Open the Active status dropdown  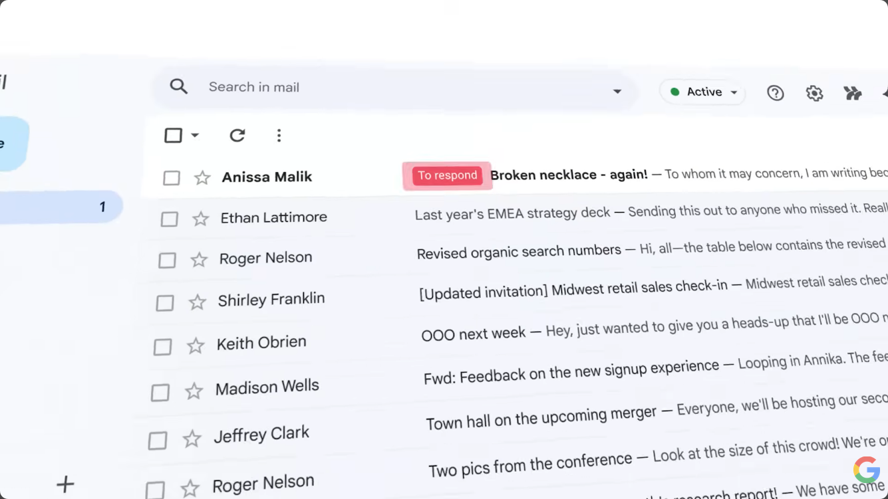(704, 92)
